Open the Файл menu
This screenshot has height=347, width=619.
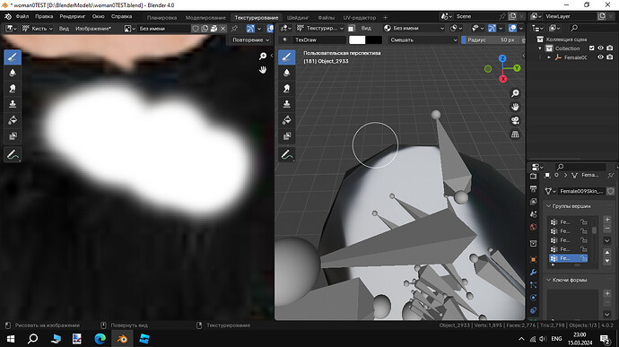tap(22, 16)
